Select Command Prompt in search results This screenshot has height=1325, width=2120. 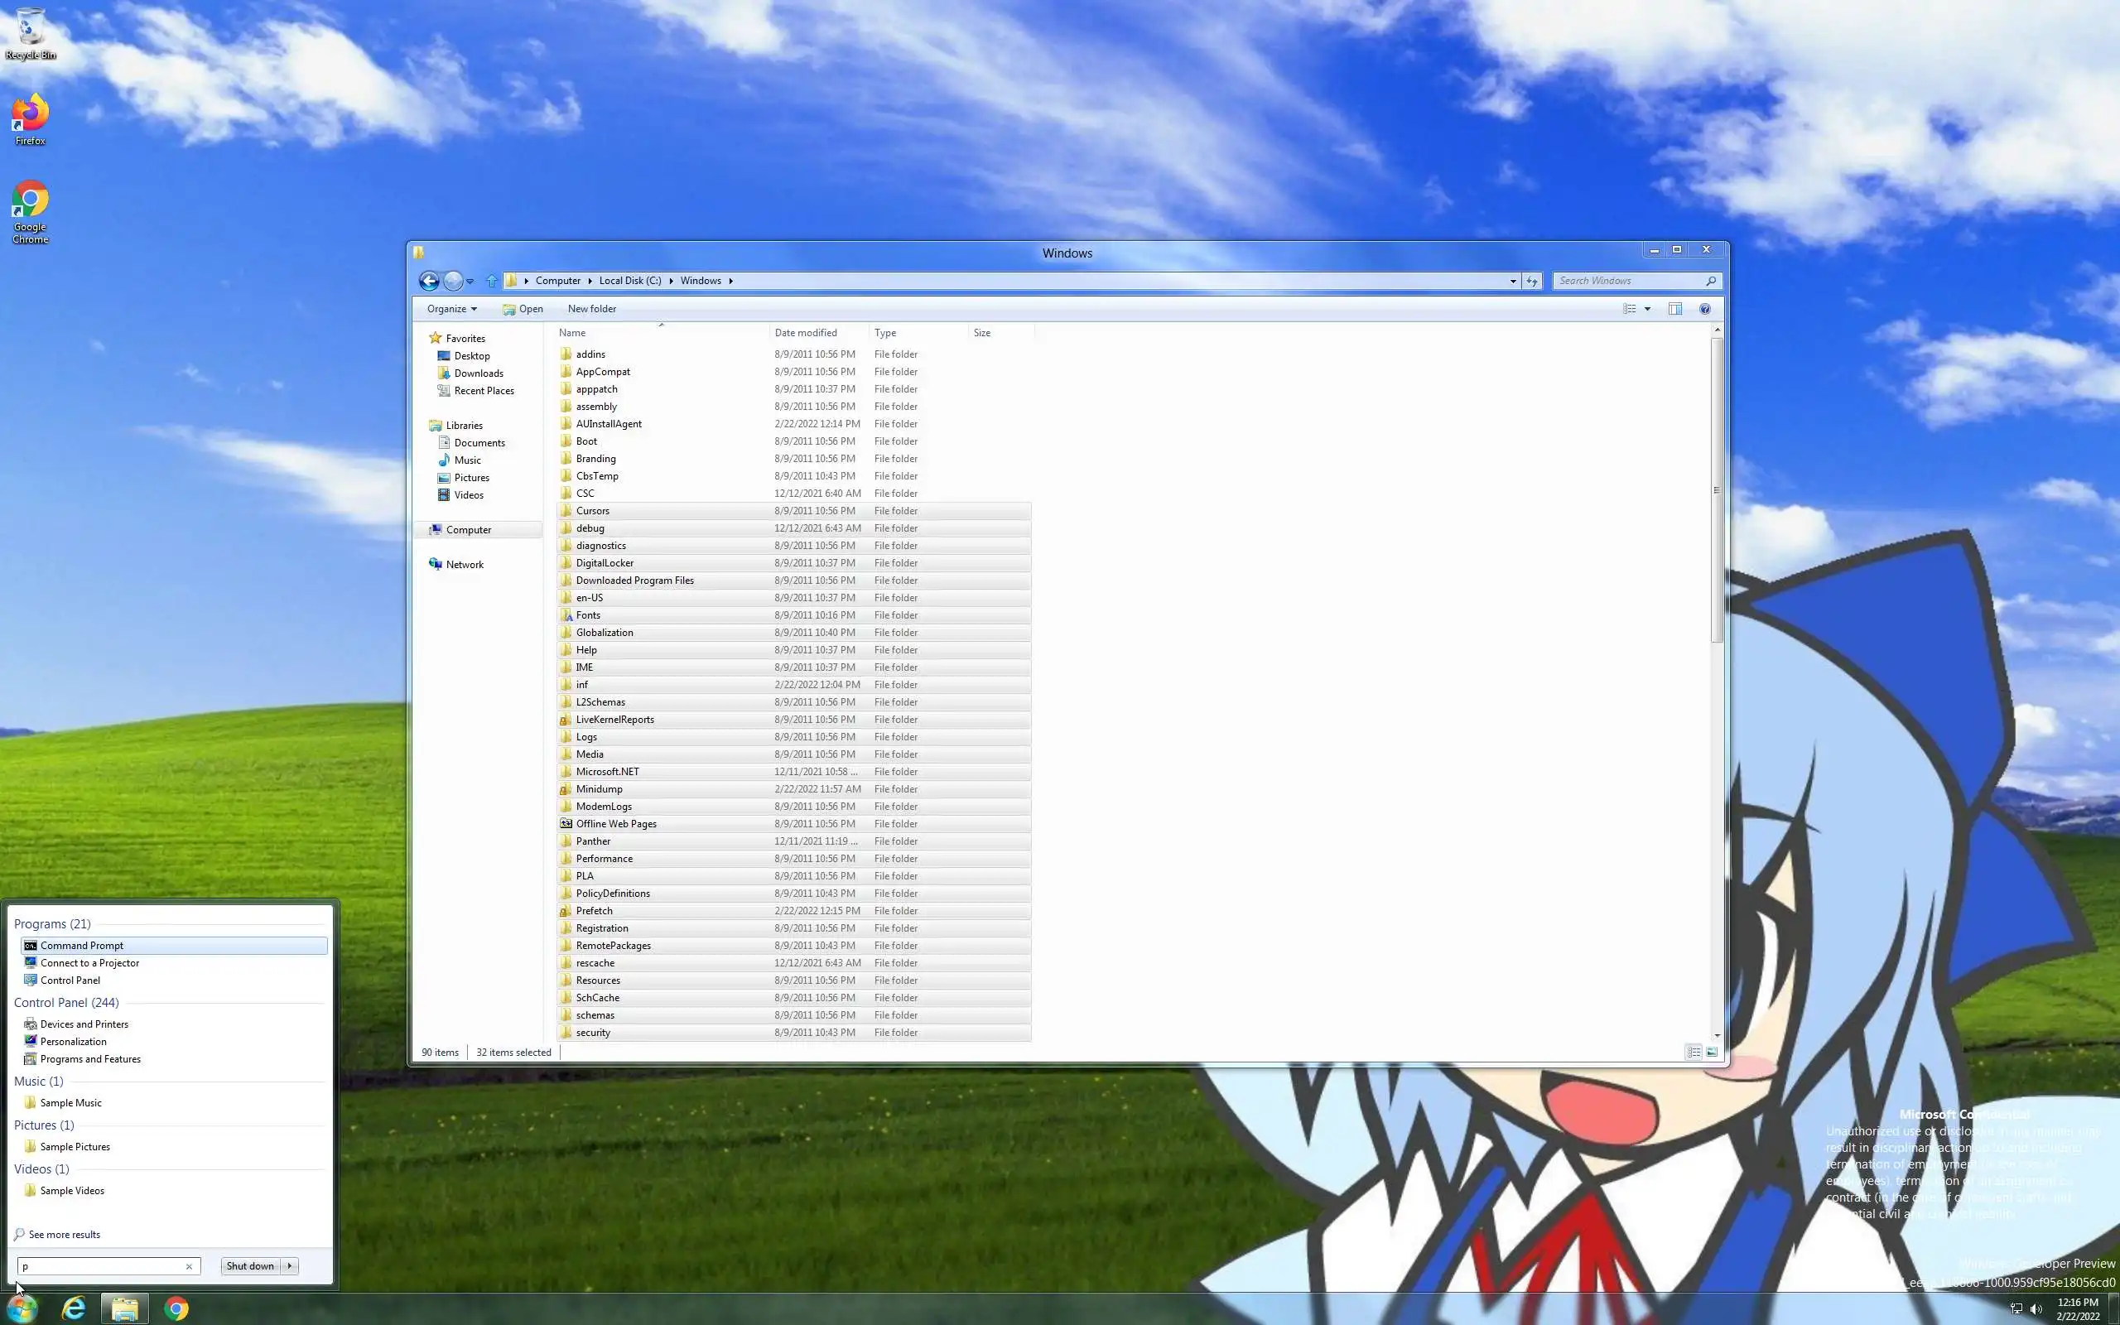(81, 946)
